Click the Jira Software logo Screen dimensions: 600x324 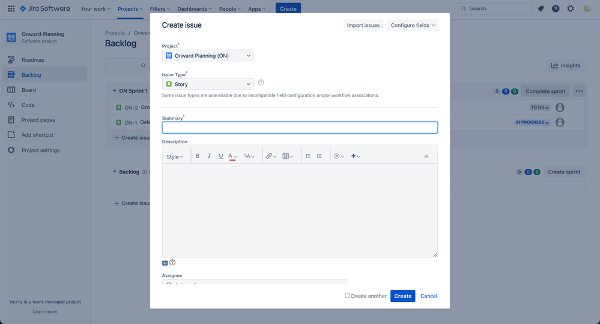coord(45,8)
